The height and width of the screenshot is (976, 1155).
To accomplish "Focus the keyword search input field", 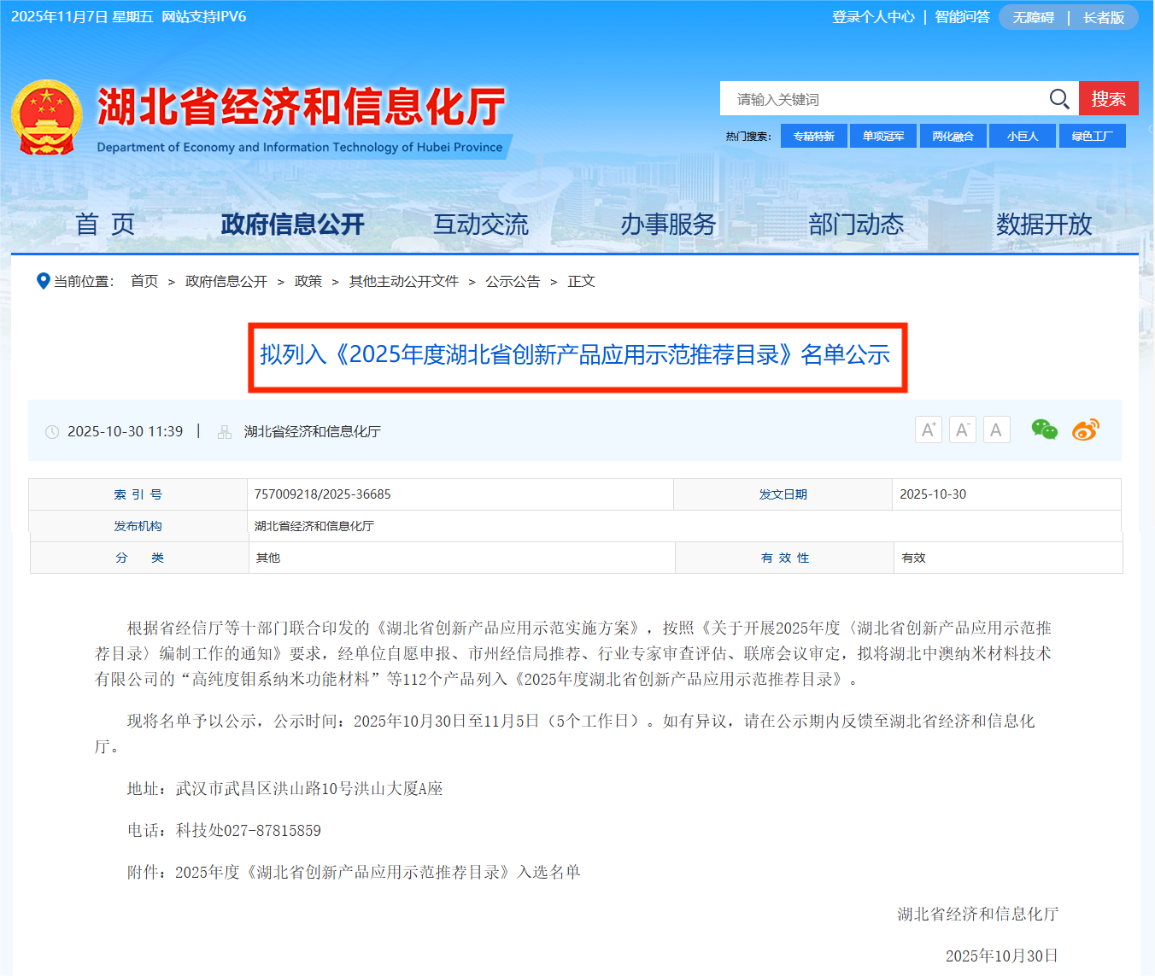I will (880, 99).
